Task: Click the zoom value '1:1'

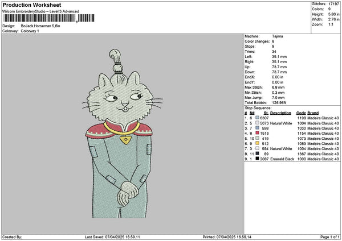Action: pos(331,24)
